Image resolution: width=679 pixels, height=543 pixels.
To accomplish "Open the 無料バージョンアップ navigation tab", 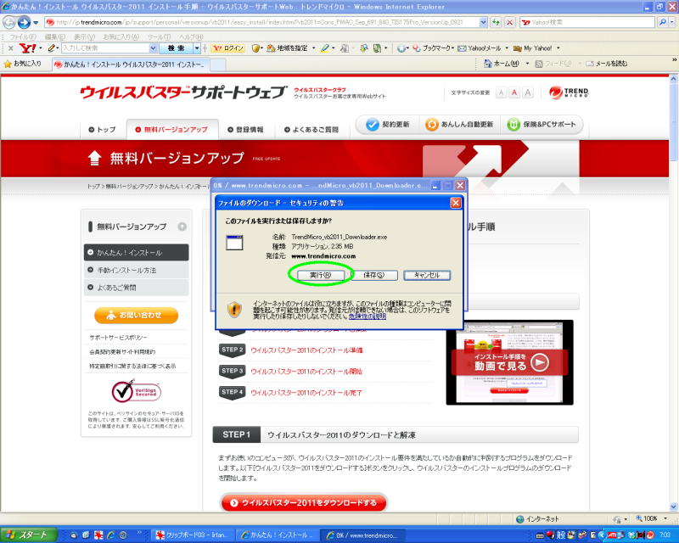I will click(x=172, y=130).
